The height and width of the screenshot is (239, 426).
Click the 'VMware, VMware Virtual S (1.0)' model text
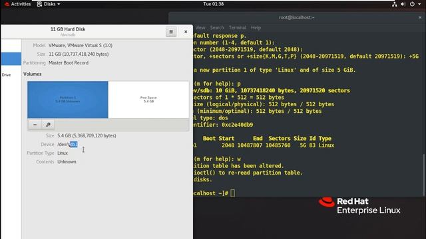81,45
